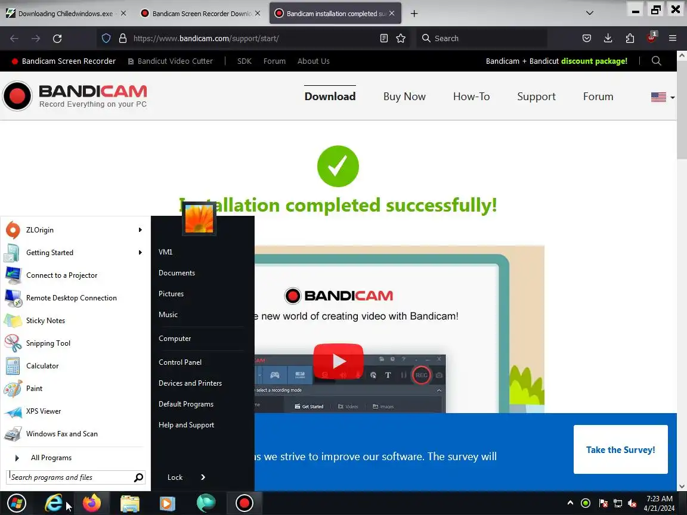
Task: Click the Lock button
Action: point(175,477)
